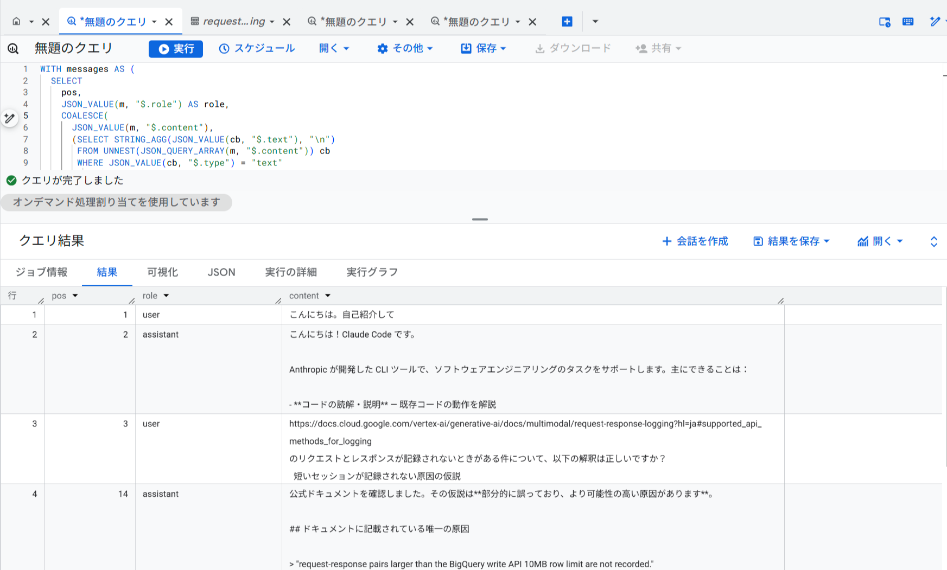Open the request...ing tab
Viewport: 947px width, 570px height.
tap(233, 21)
